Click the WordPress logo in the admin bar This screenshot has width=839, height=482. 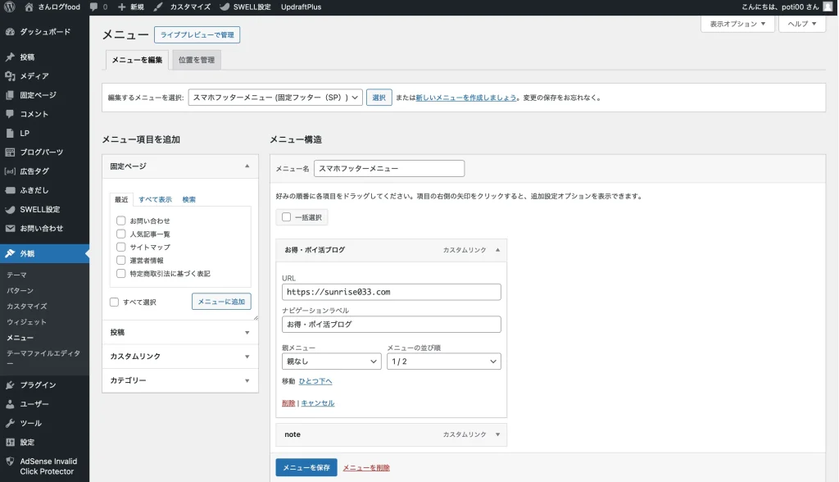pyautogui.click(x=10, y=7)
